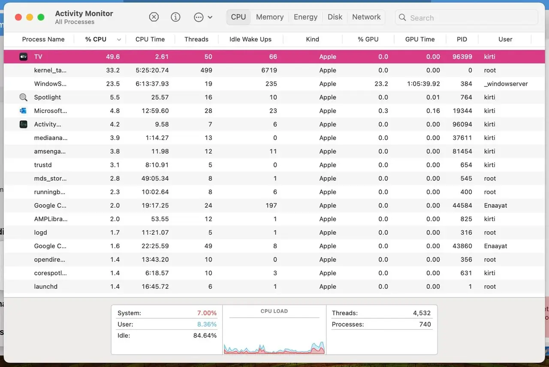Go to the Network tab
Screen dimensions: 549x367
(366, 17)
